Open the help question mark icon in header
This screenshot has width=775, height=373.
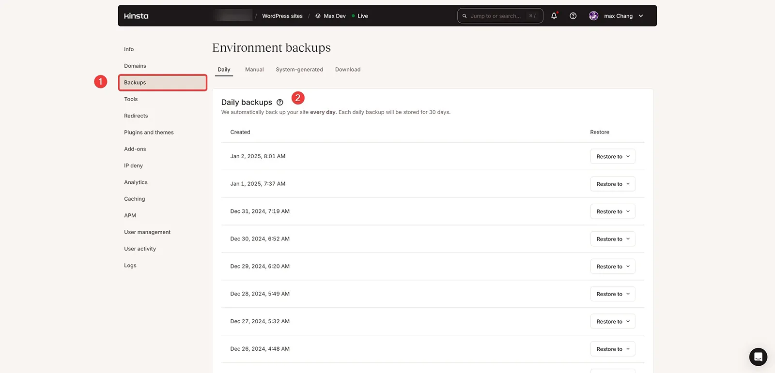click(573, 16)
